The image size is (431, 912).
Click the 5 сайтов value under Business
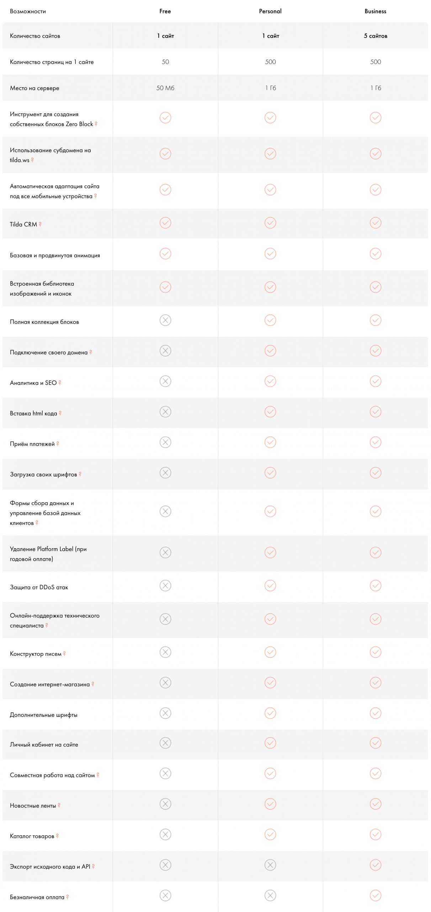click(x=376, y=36)
